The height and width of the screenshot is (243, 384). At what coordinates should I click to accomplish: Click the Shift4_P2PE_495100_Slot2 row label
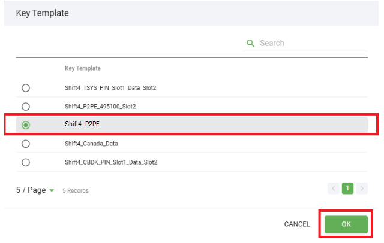click(x=100, y=107)
